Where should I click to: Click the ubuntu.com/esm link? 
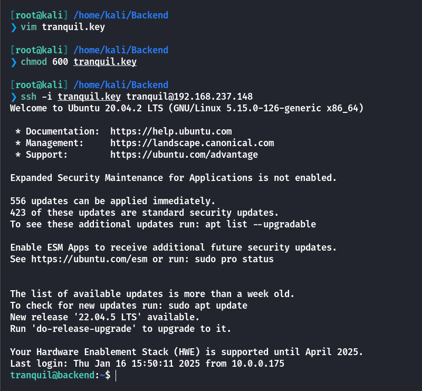pyautogui.click(x=89, y=259)
